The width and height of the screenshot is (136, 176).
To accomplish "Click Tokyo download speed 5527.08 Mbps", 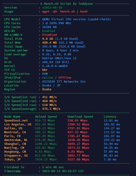I will pos(78,159).
